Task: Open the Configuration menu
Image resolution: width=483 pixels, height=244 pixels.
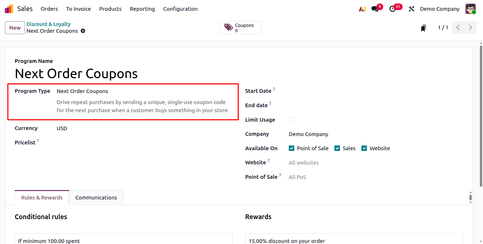Action: (180, 9)
